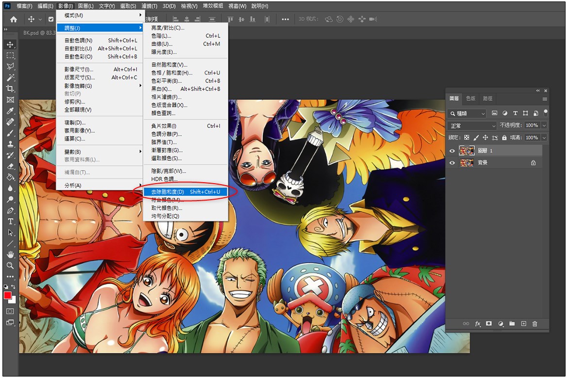568x378 pixels.
Task: Select the Paint Bucket tool
Action: tap(10, 177)
